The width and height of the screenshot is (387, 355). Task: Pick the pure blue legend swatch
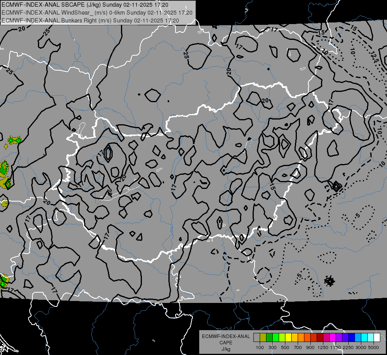point(351,337)
